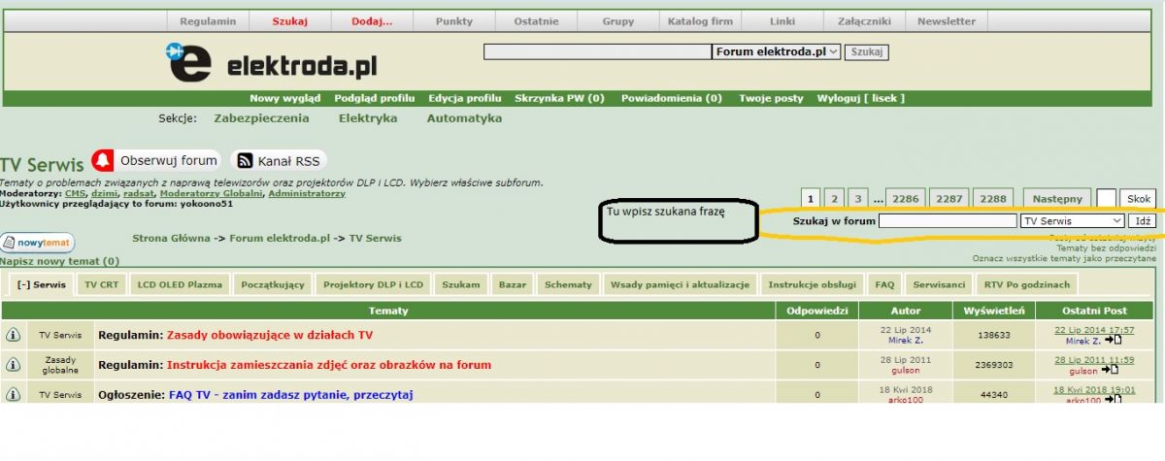This screenshot has height=461, width=1165.
Task: Open Dodaj... in the top menu
Action: coord(372,21)
